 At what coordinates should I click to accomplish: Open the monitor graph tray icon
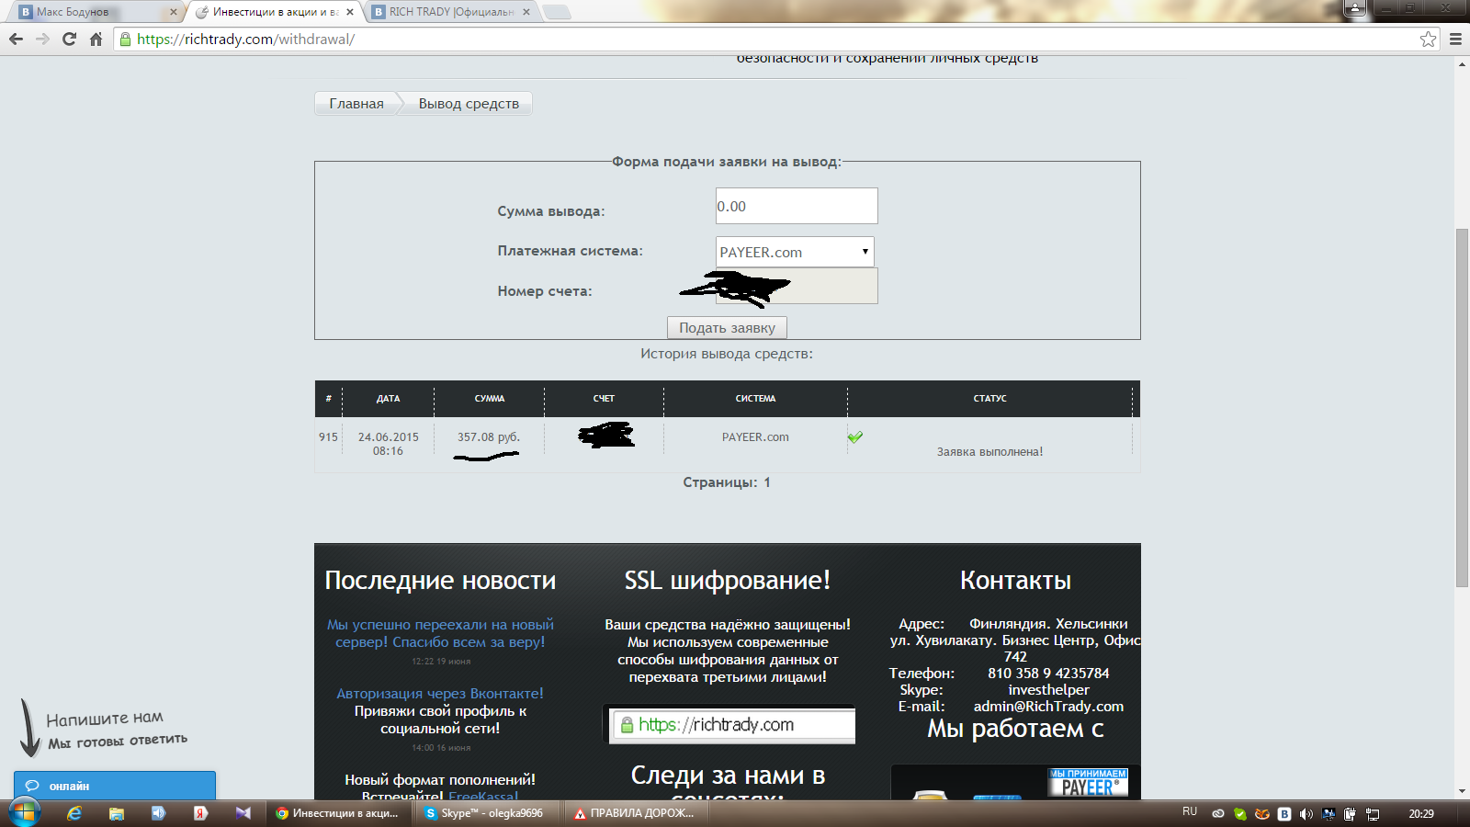point(1329,814)
